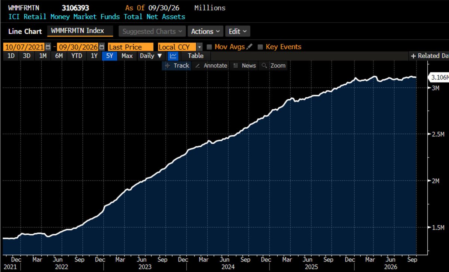Open the start date calendar icon

pyautogui.click(x=48, y=47)
